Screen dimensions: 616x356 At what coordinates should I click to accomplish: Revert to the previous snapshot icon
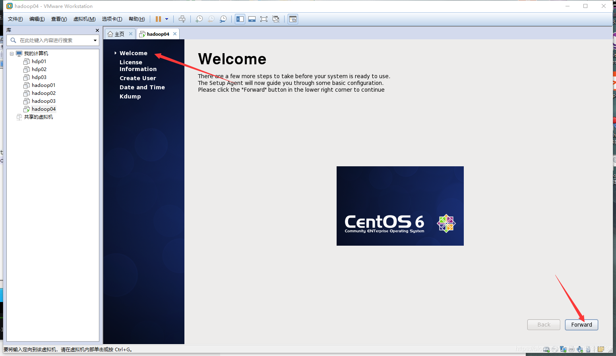[x=211, y=19]
